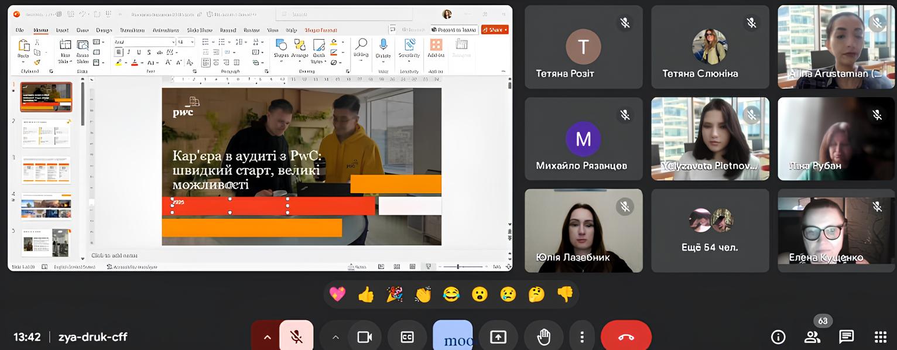Toggle closed captions CC button

(407, 337)
